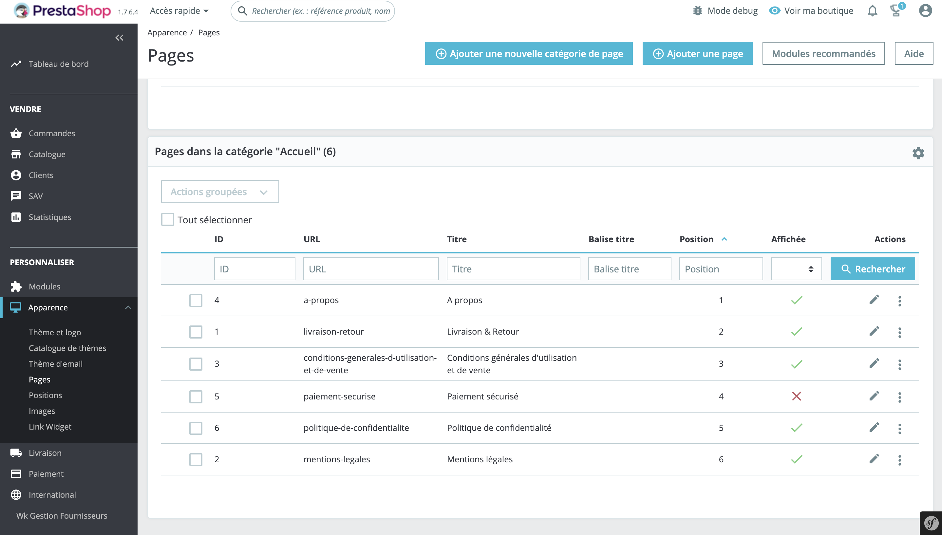The image size is (942, 535).
Task: Open more actions menu for mentions-legales row
Action: point(900,460)
